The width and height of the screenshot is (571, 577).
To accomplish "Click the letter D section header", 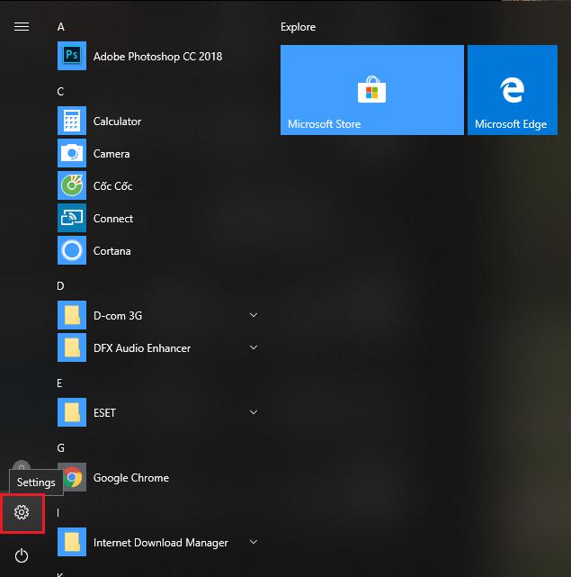I will (60, 286).
